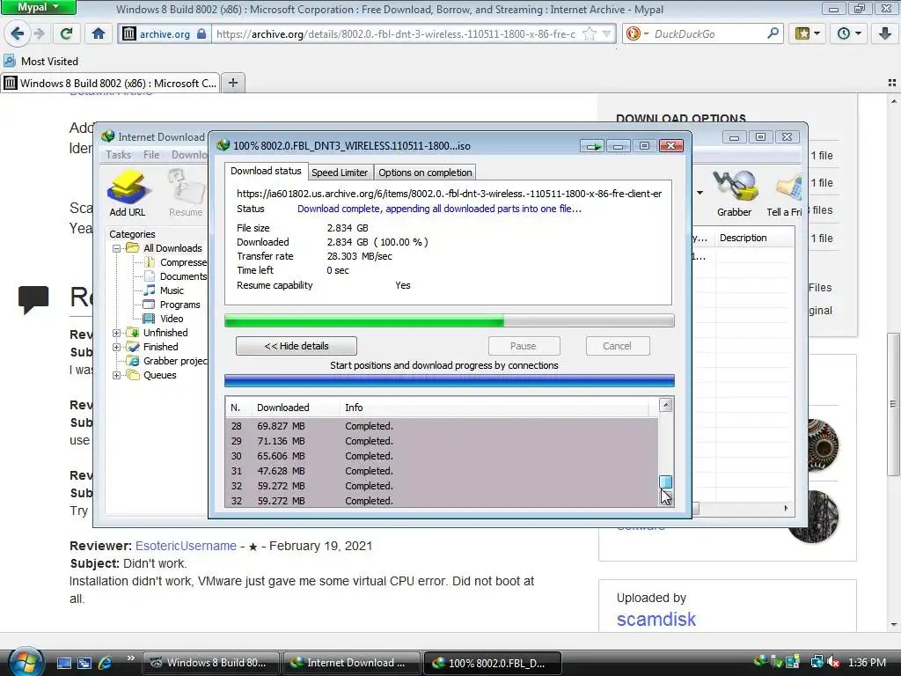Click the Hide details button
Screen dimensions: 901x676
(297, 346)
